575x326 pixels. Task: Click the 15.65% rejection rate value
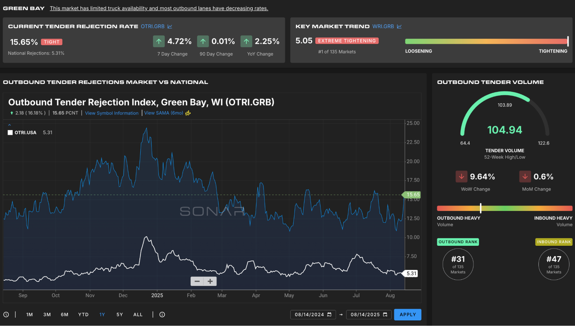coord(24,42)
